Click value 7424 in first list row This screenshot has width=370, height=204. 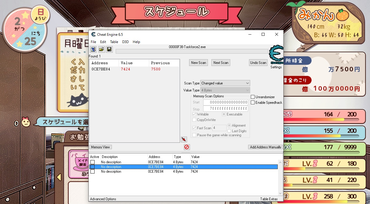[194, 162]
